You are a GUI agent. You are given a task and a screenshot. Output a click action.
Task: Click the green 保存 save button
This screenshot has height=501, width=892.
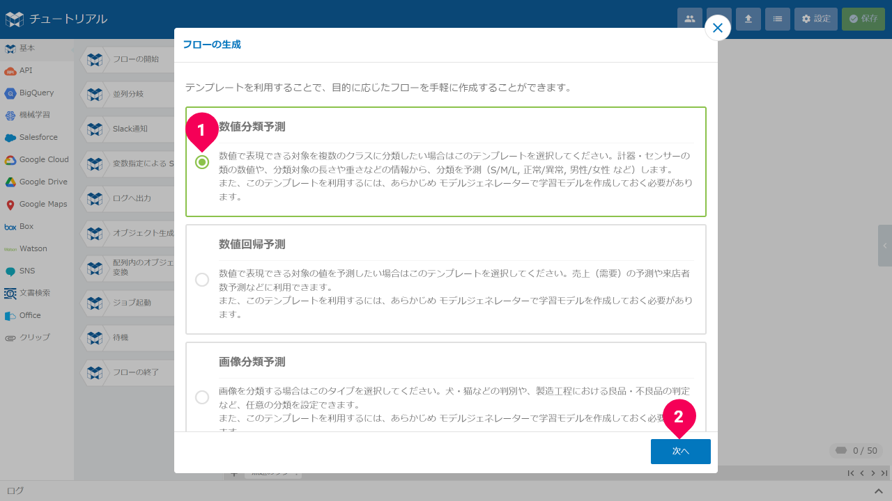point(863,19)
